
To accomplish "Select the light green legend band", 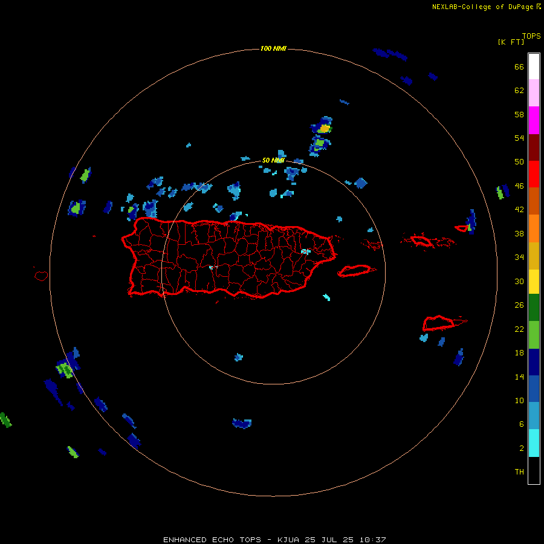I will (534, 335).
